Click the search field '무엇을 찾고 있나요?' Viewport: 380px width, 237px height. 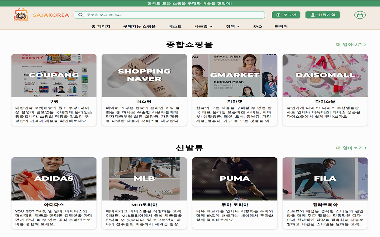point(169,15)
